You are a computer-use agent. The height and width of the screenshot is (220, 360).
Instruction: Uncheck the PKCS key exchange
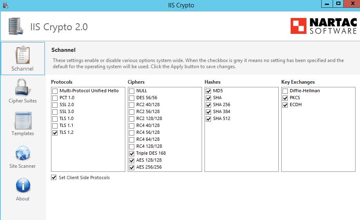tap(285, 98)
